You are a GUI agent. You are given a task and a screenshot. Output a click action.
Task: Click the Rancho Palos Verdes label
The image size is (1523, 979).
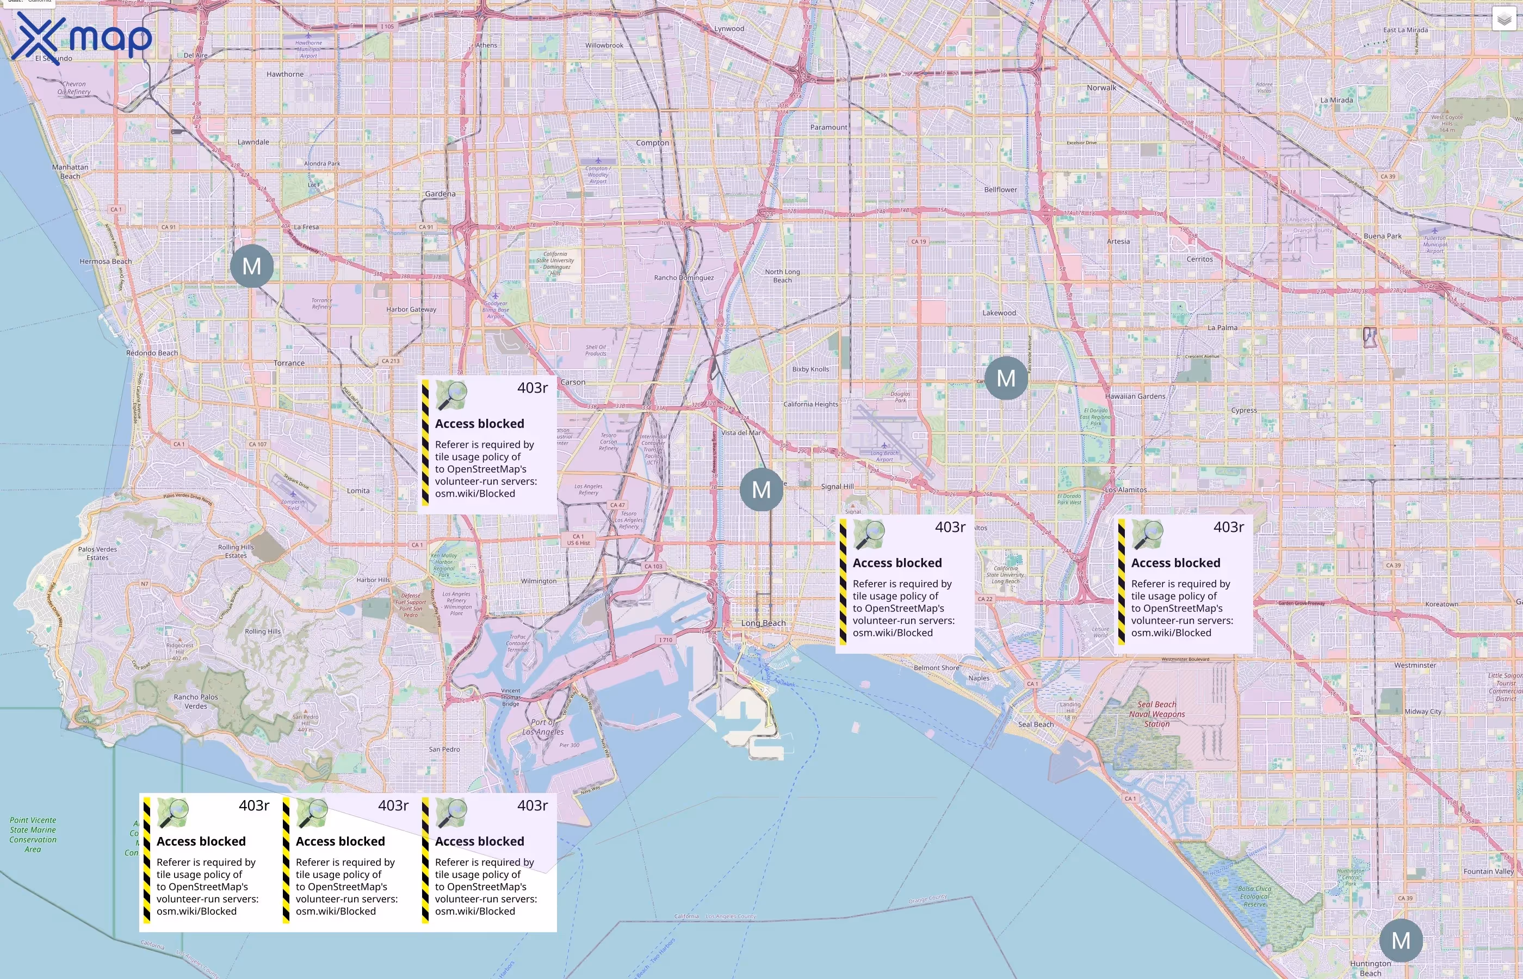pos(196,701)
